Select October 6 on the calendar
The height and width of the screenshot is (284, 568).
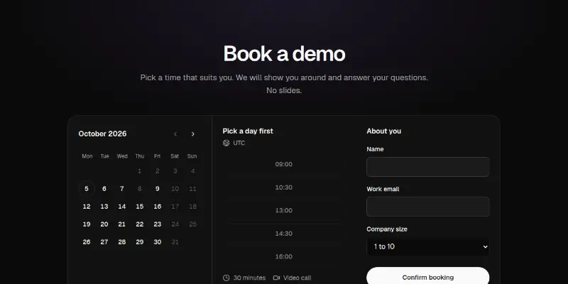coord(104,189)
